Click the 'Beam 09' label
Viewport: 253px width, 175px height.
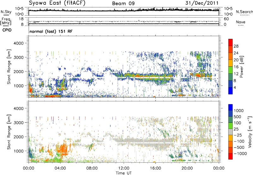pyautogui.click(x=123, y=3)
